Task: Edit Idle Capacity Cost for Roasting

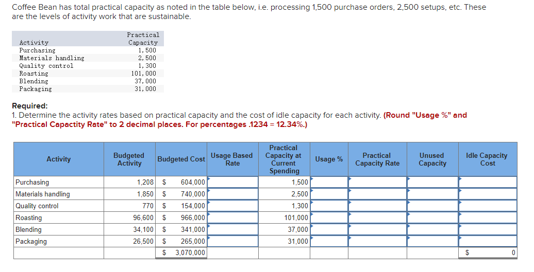Action: (x=488, y=217)
